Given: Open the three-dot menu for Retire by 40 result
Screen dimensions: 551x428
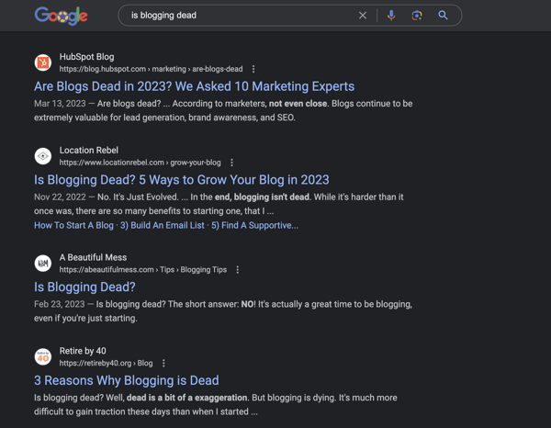Looking at the screenshot, I should [163, 364].
